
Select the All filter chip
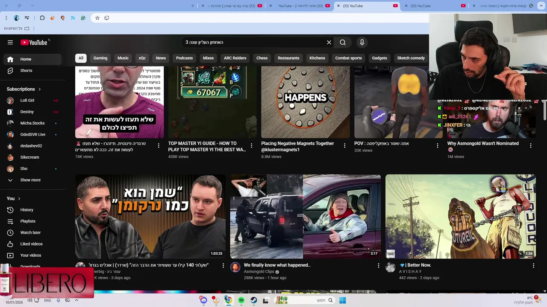[x=81, y=58]
